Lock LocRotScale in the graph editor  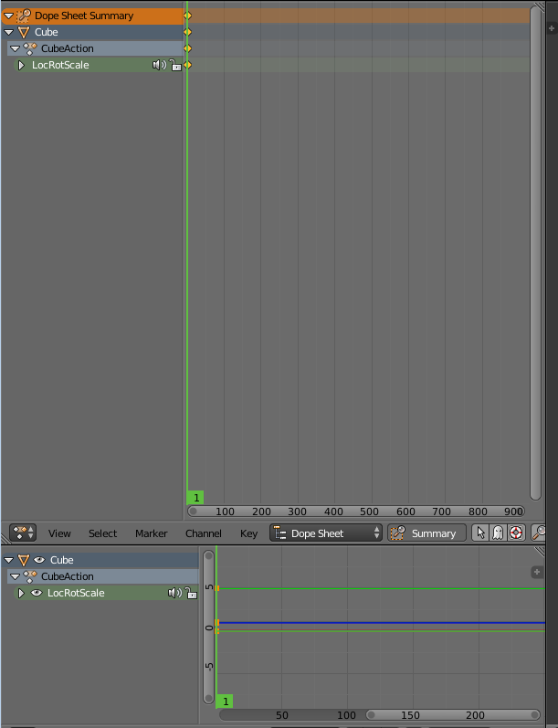click(191, 593)
